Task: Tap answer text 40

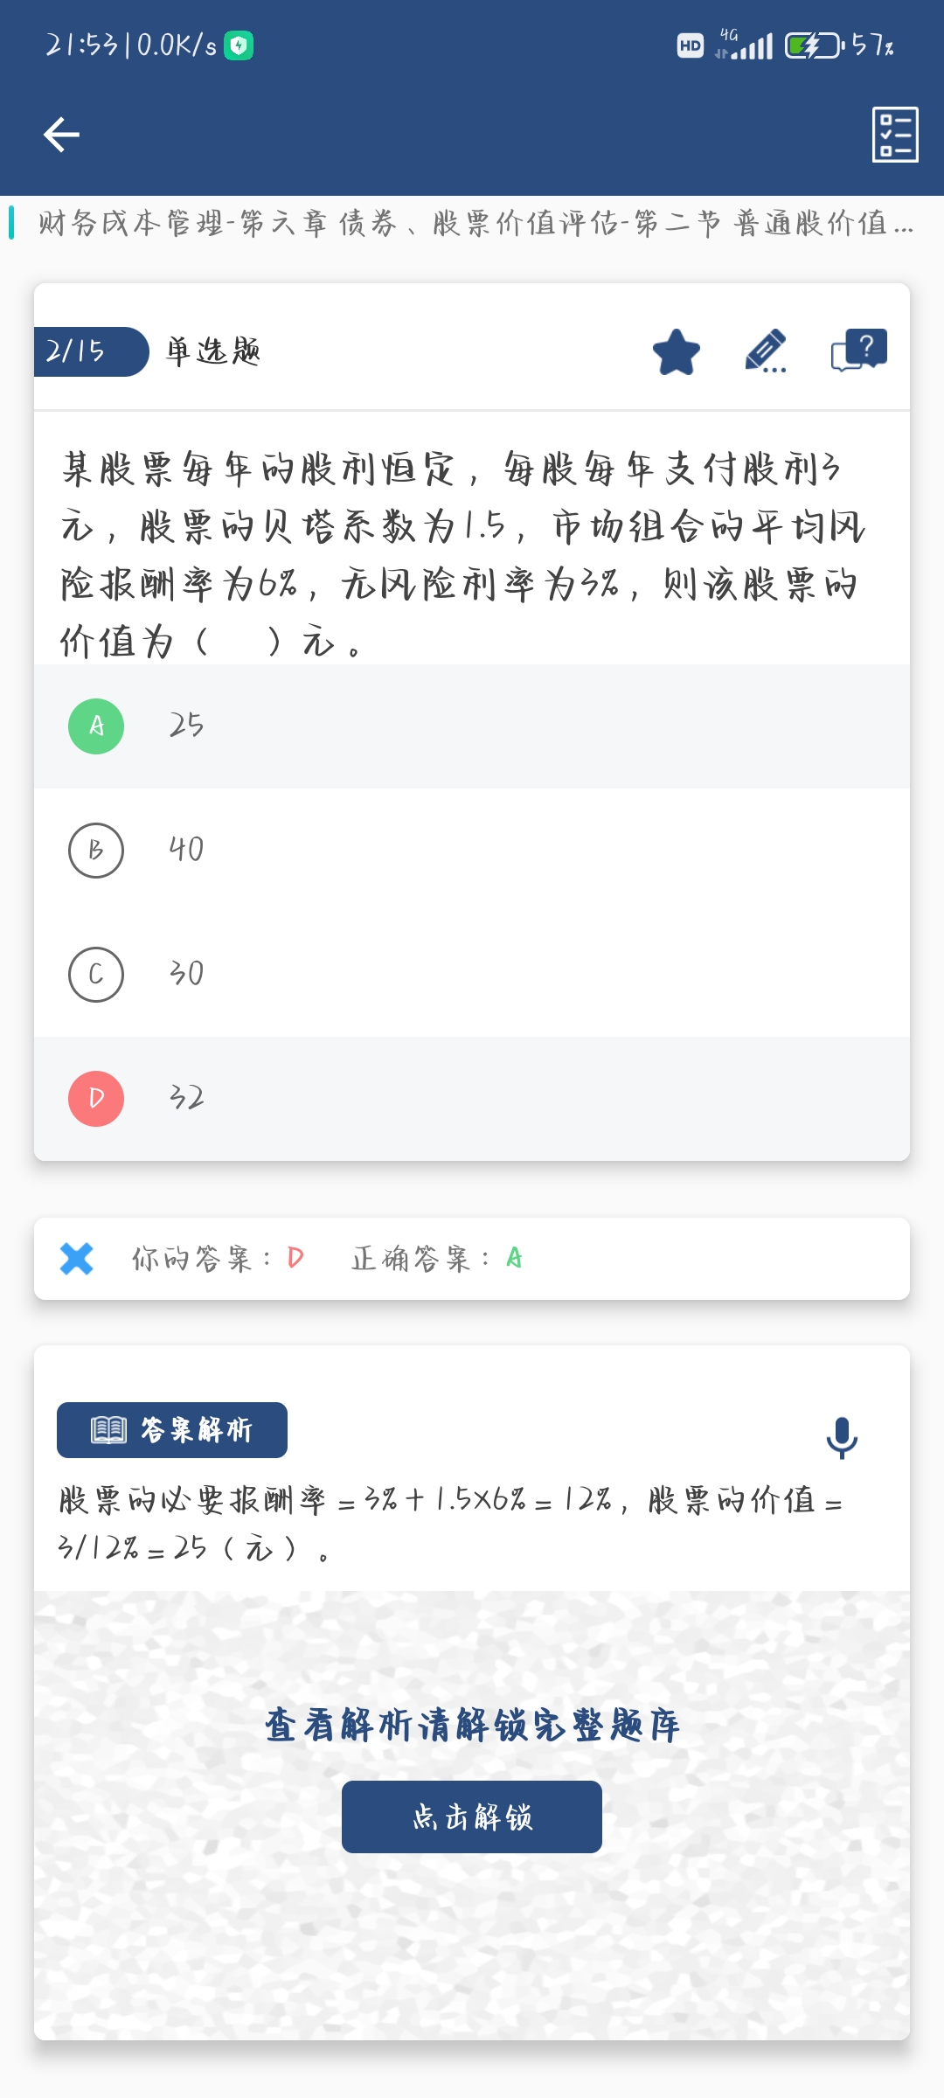Action: [186, 850]
